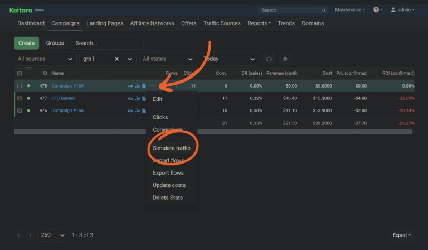Clear the grp1 group filter with the X
The width and height of the screenshot is (428, 250).
pos(117,59)
